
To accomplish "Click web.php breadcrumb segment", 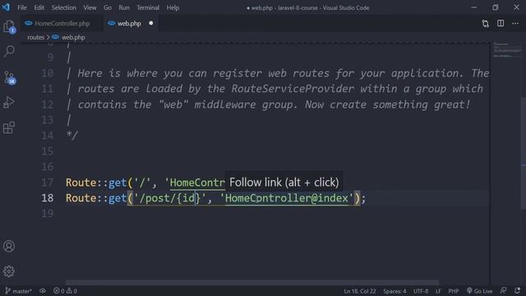I will click(73, 37).
